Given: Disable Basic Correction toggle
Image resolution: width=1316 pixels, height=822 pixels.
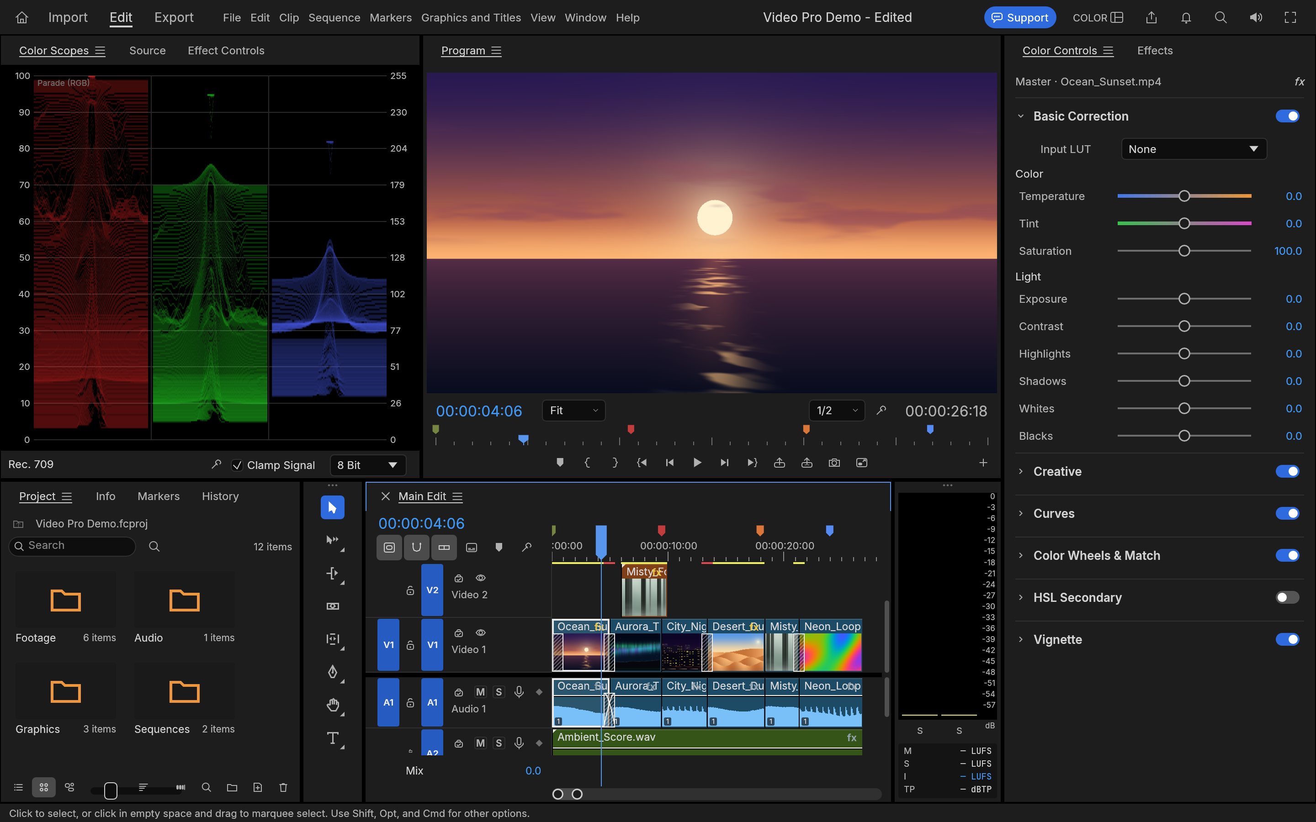Looking at the screenshot, I should tap(1287, 116).
